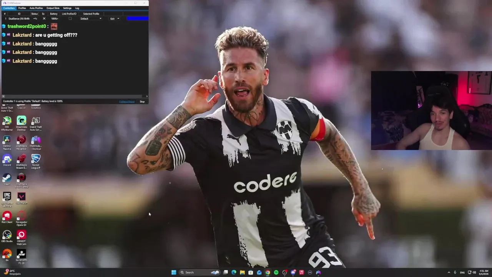The width and height of the screenshot is (492, 277).
Task: Open the Output Slots tab
Action: tap(53, 8)
